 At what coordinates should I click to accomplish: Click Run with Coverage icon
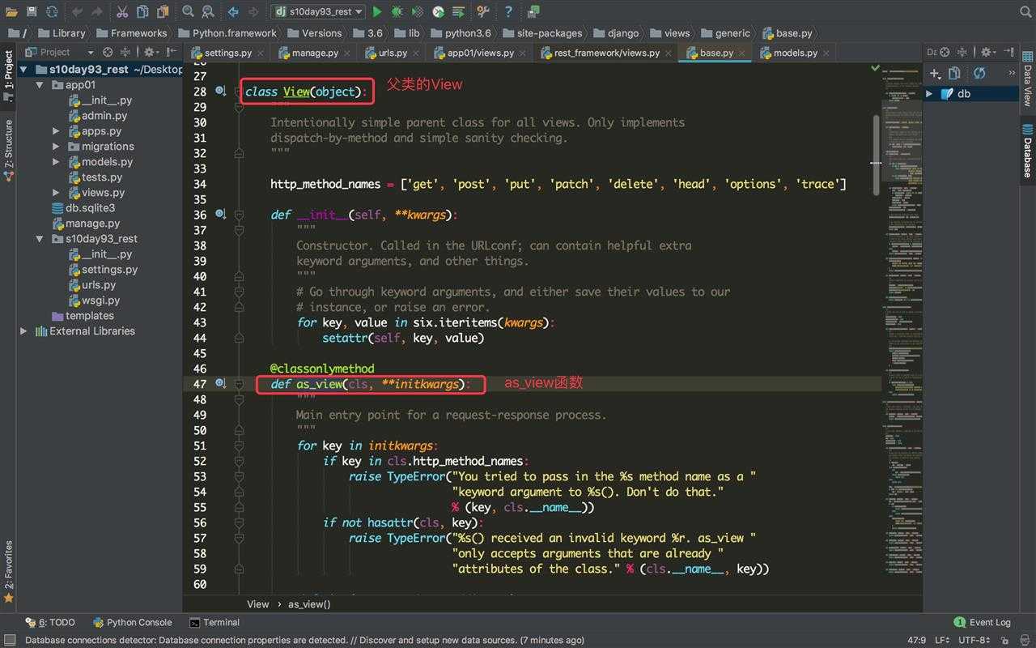[x=417, y=11]
